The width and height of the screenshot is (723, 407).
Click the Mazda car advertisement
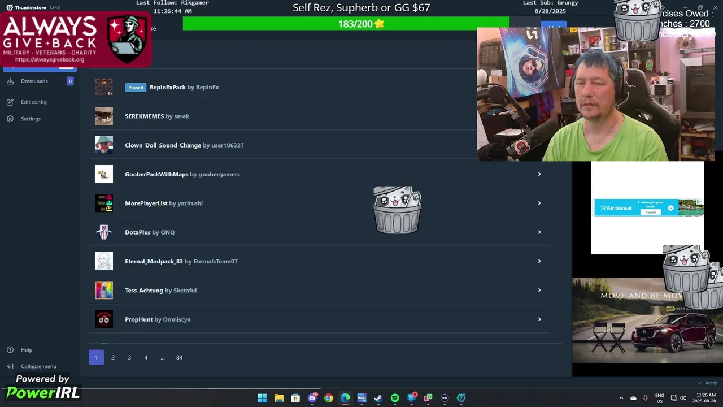click(x=647, y=321)
